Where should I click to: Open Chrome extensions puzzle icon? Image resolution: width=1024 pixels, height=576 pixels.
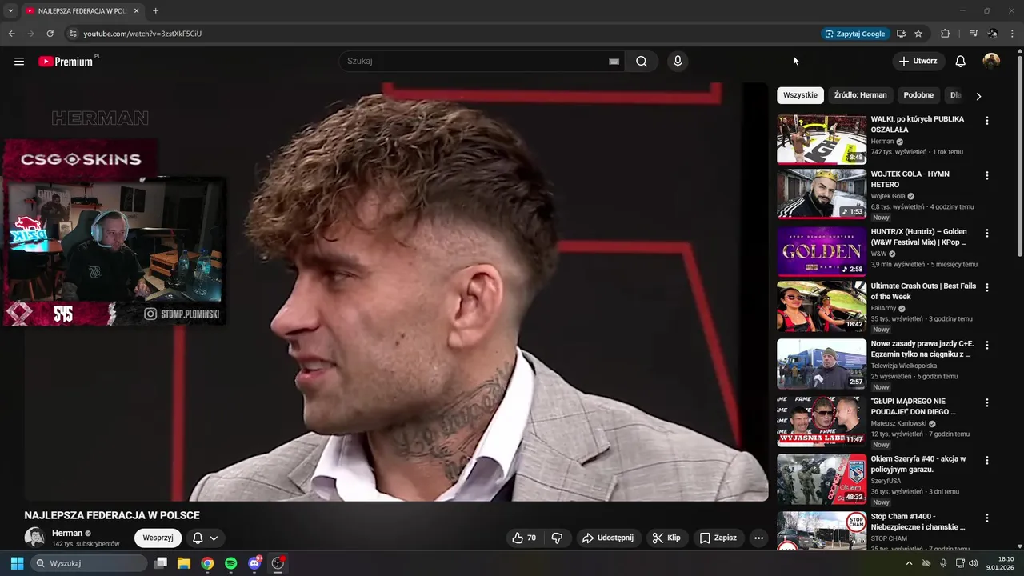[x=945, y=34]
